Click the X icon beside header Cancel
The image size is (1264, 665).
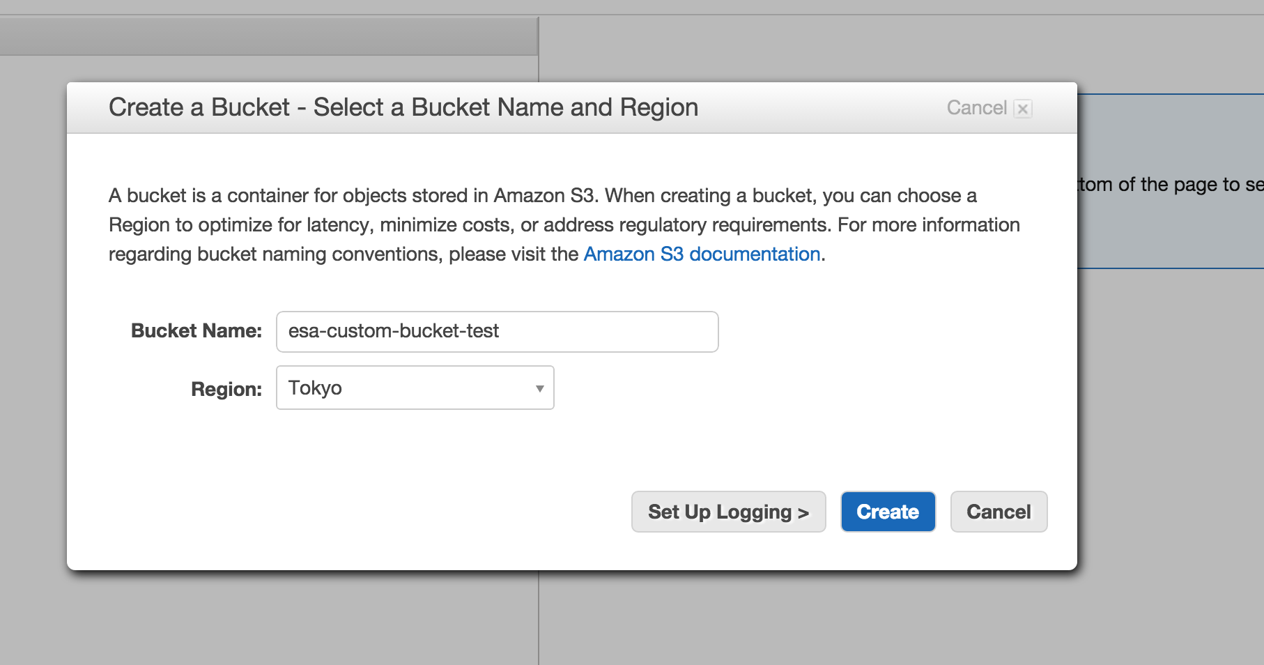(1022, 109)
